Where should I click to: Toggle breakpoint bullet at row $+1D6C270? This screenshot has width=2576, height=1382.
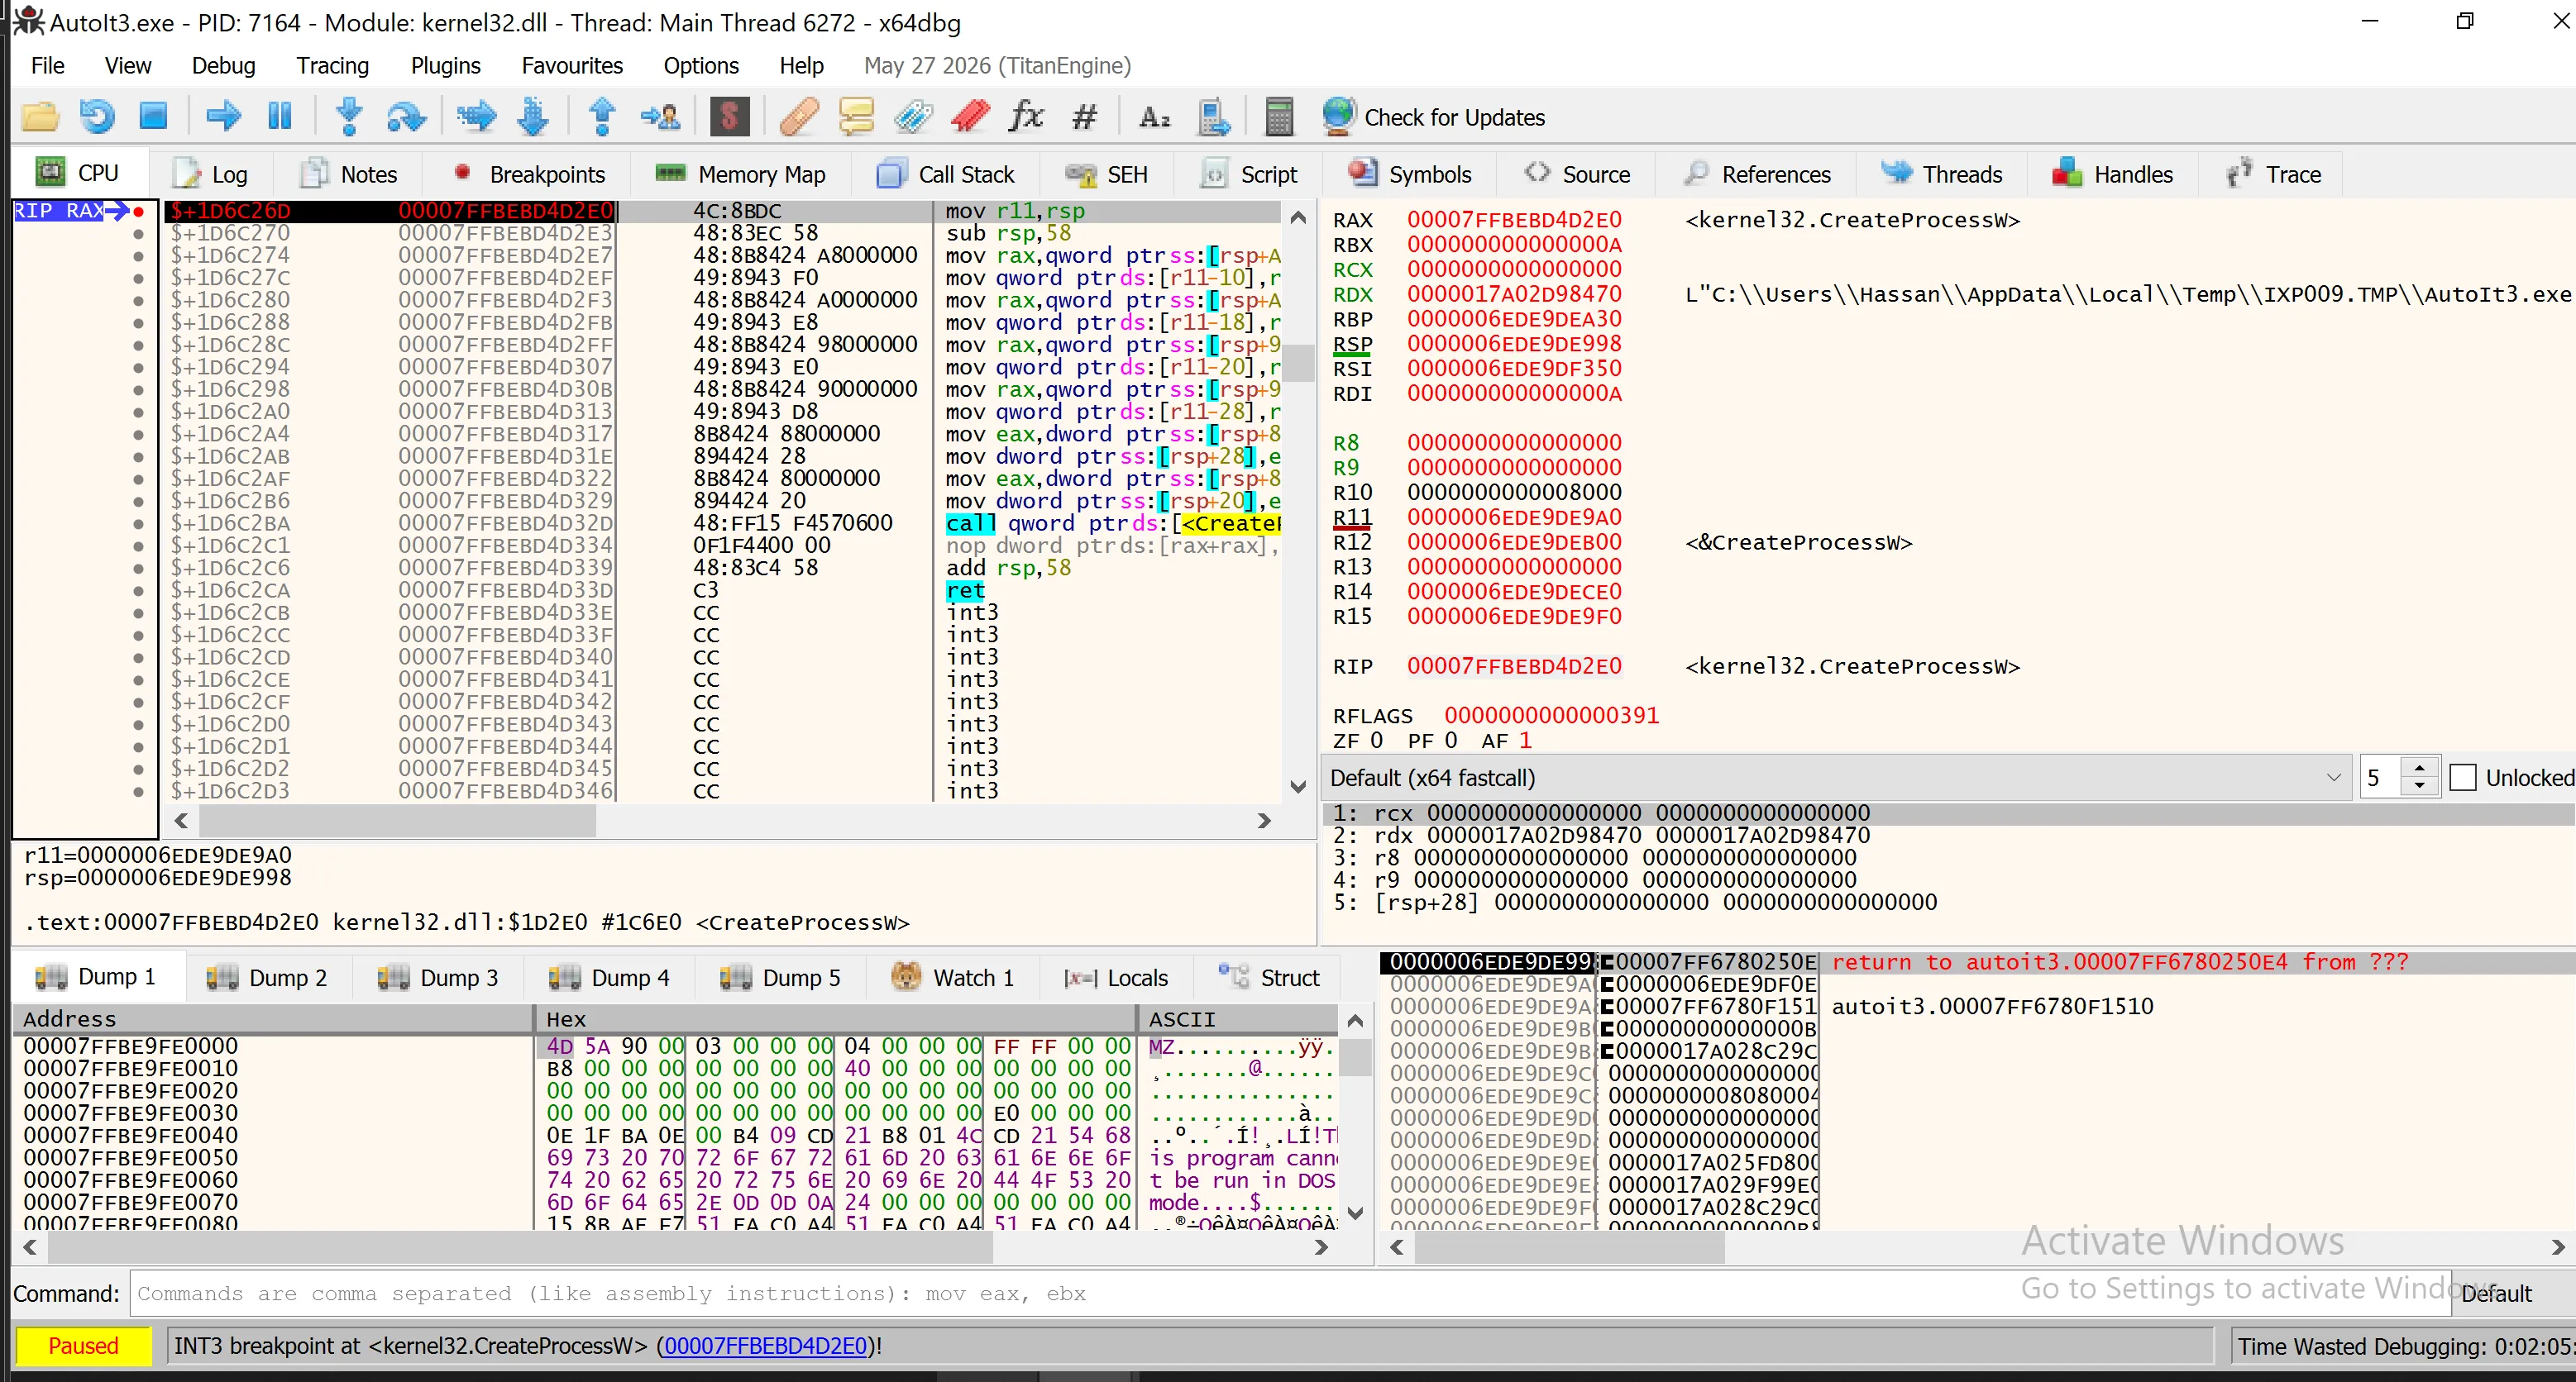138,234
